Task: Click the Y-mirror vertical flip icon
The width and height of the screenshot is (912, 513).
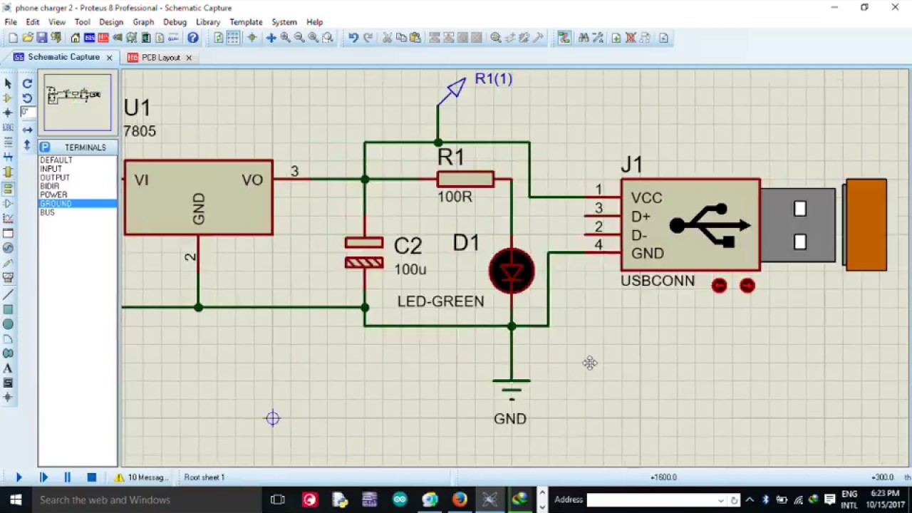Action: 27,145
